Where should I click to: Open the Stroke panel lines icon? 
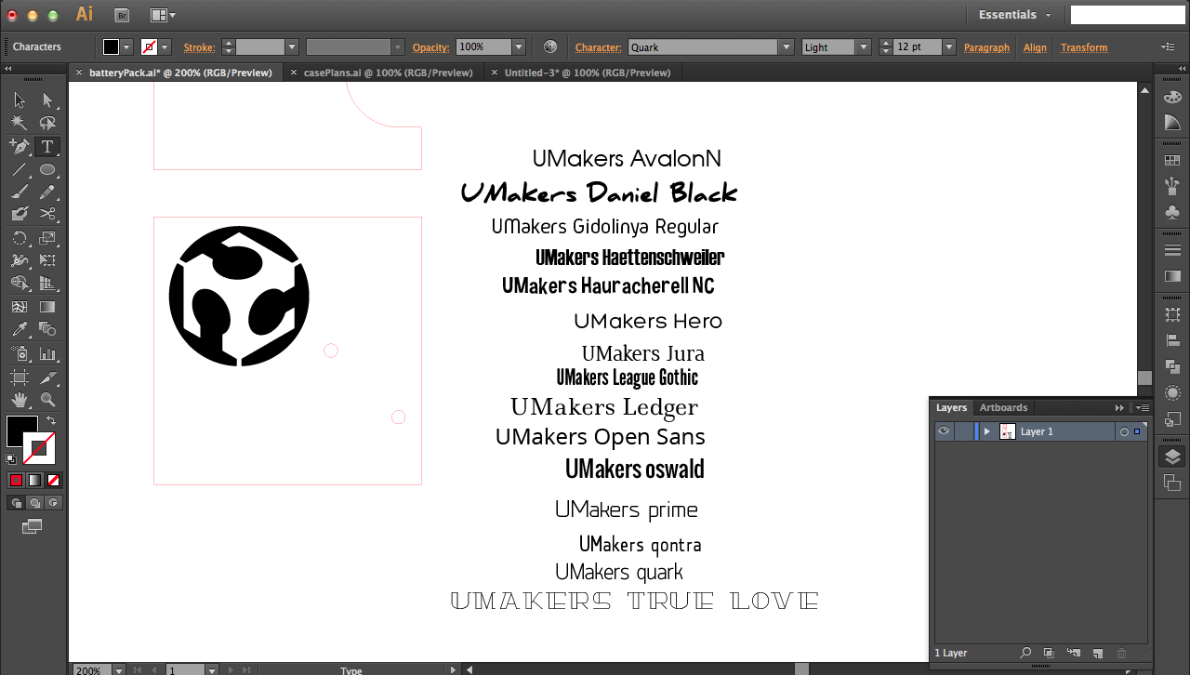pos(1172,250)
